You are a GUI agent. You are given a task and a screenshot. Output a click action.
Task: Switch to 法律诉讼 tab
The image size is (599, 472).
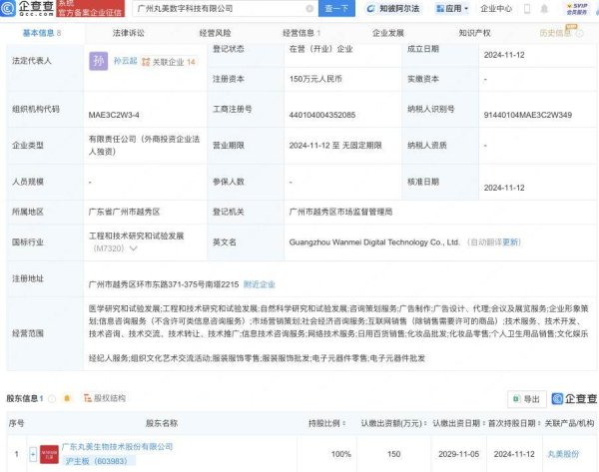tap(129, 33)
